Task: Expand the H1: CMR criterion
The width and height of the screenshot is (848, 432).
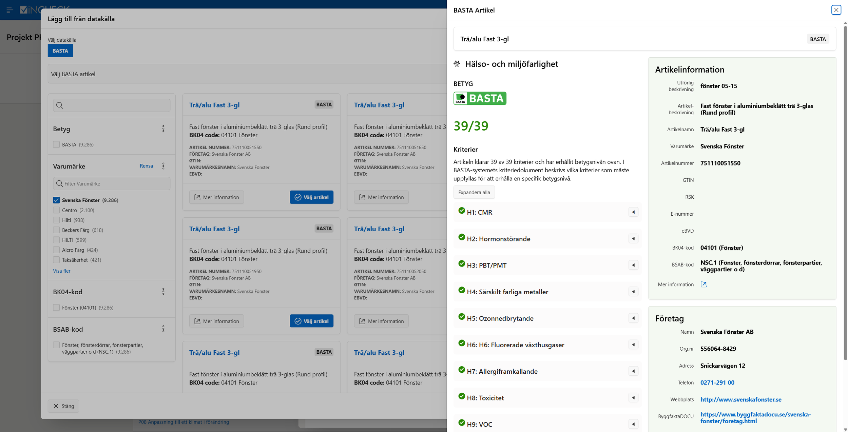Action: click(633, 212)
